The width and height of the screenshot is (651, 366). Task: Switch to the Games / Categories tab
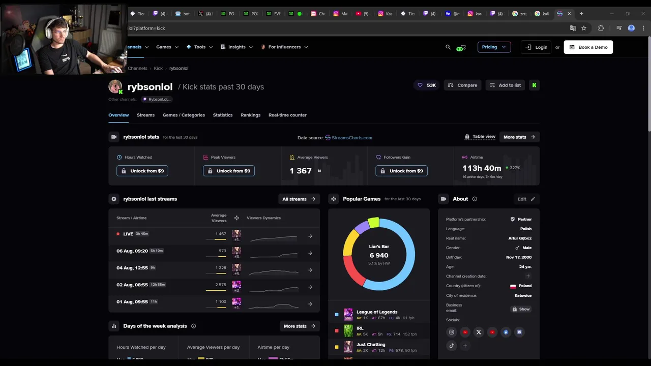pyautogui.click(x=184, y=115)
